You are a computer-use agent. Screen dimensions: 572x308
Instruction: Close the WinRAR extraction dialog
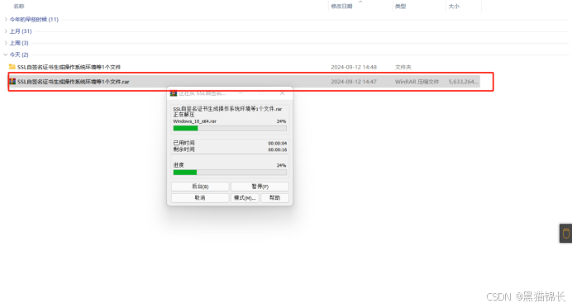tap(282, 93)
